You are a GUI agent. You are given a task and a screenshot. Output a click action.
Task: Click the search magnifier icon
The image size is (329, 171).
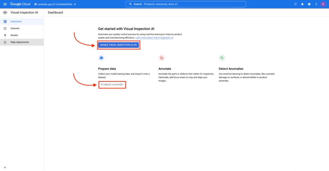(x=130, y=4)
